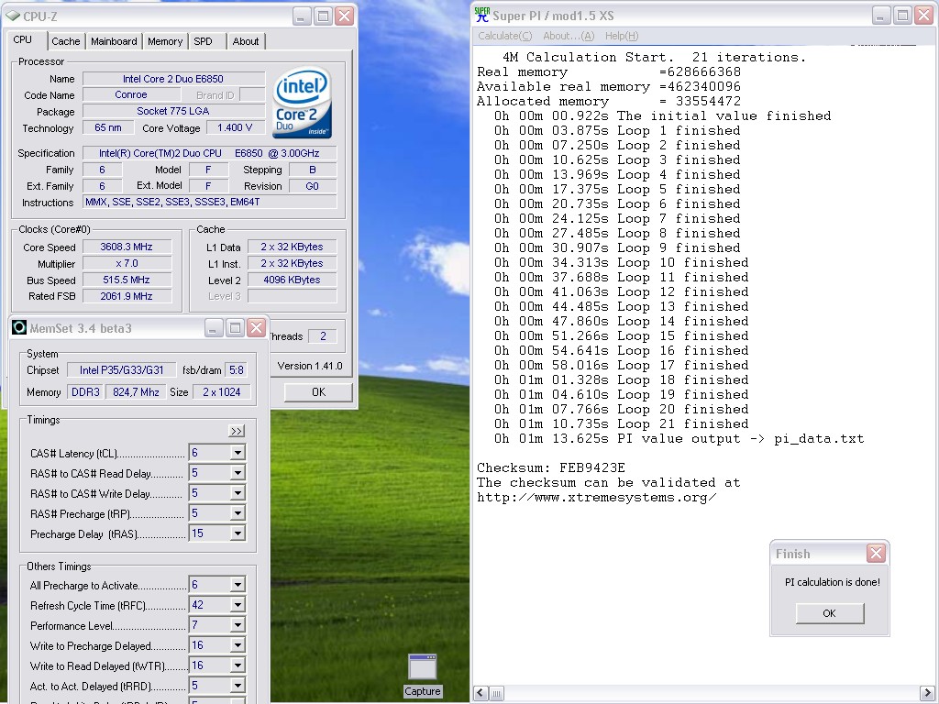This screenshot has width=939, height=704.
Task: Click the fsb/dram ratio 5:8
Action: click(237, 370)
